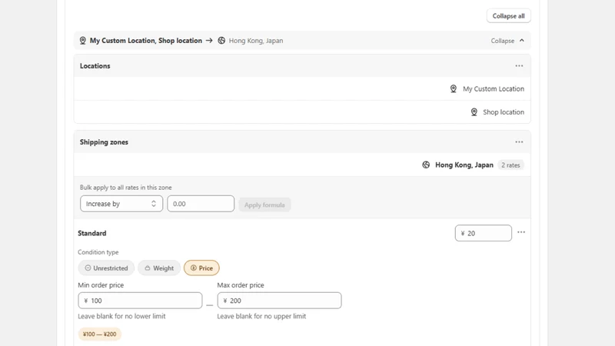Image resolution: width=615 pixels, height=346 pixels.
Task: Click the Apply formula button
Action: pos(264,205)
